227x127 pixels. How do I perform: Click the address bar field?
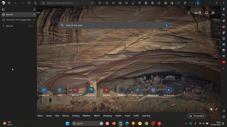pos(68,3)
